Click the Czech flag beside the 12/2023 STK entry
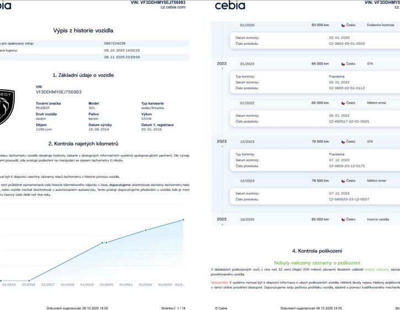Viewport: 400px width, 310px height. tap(343, 142)
